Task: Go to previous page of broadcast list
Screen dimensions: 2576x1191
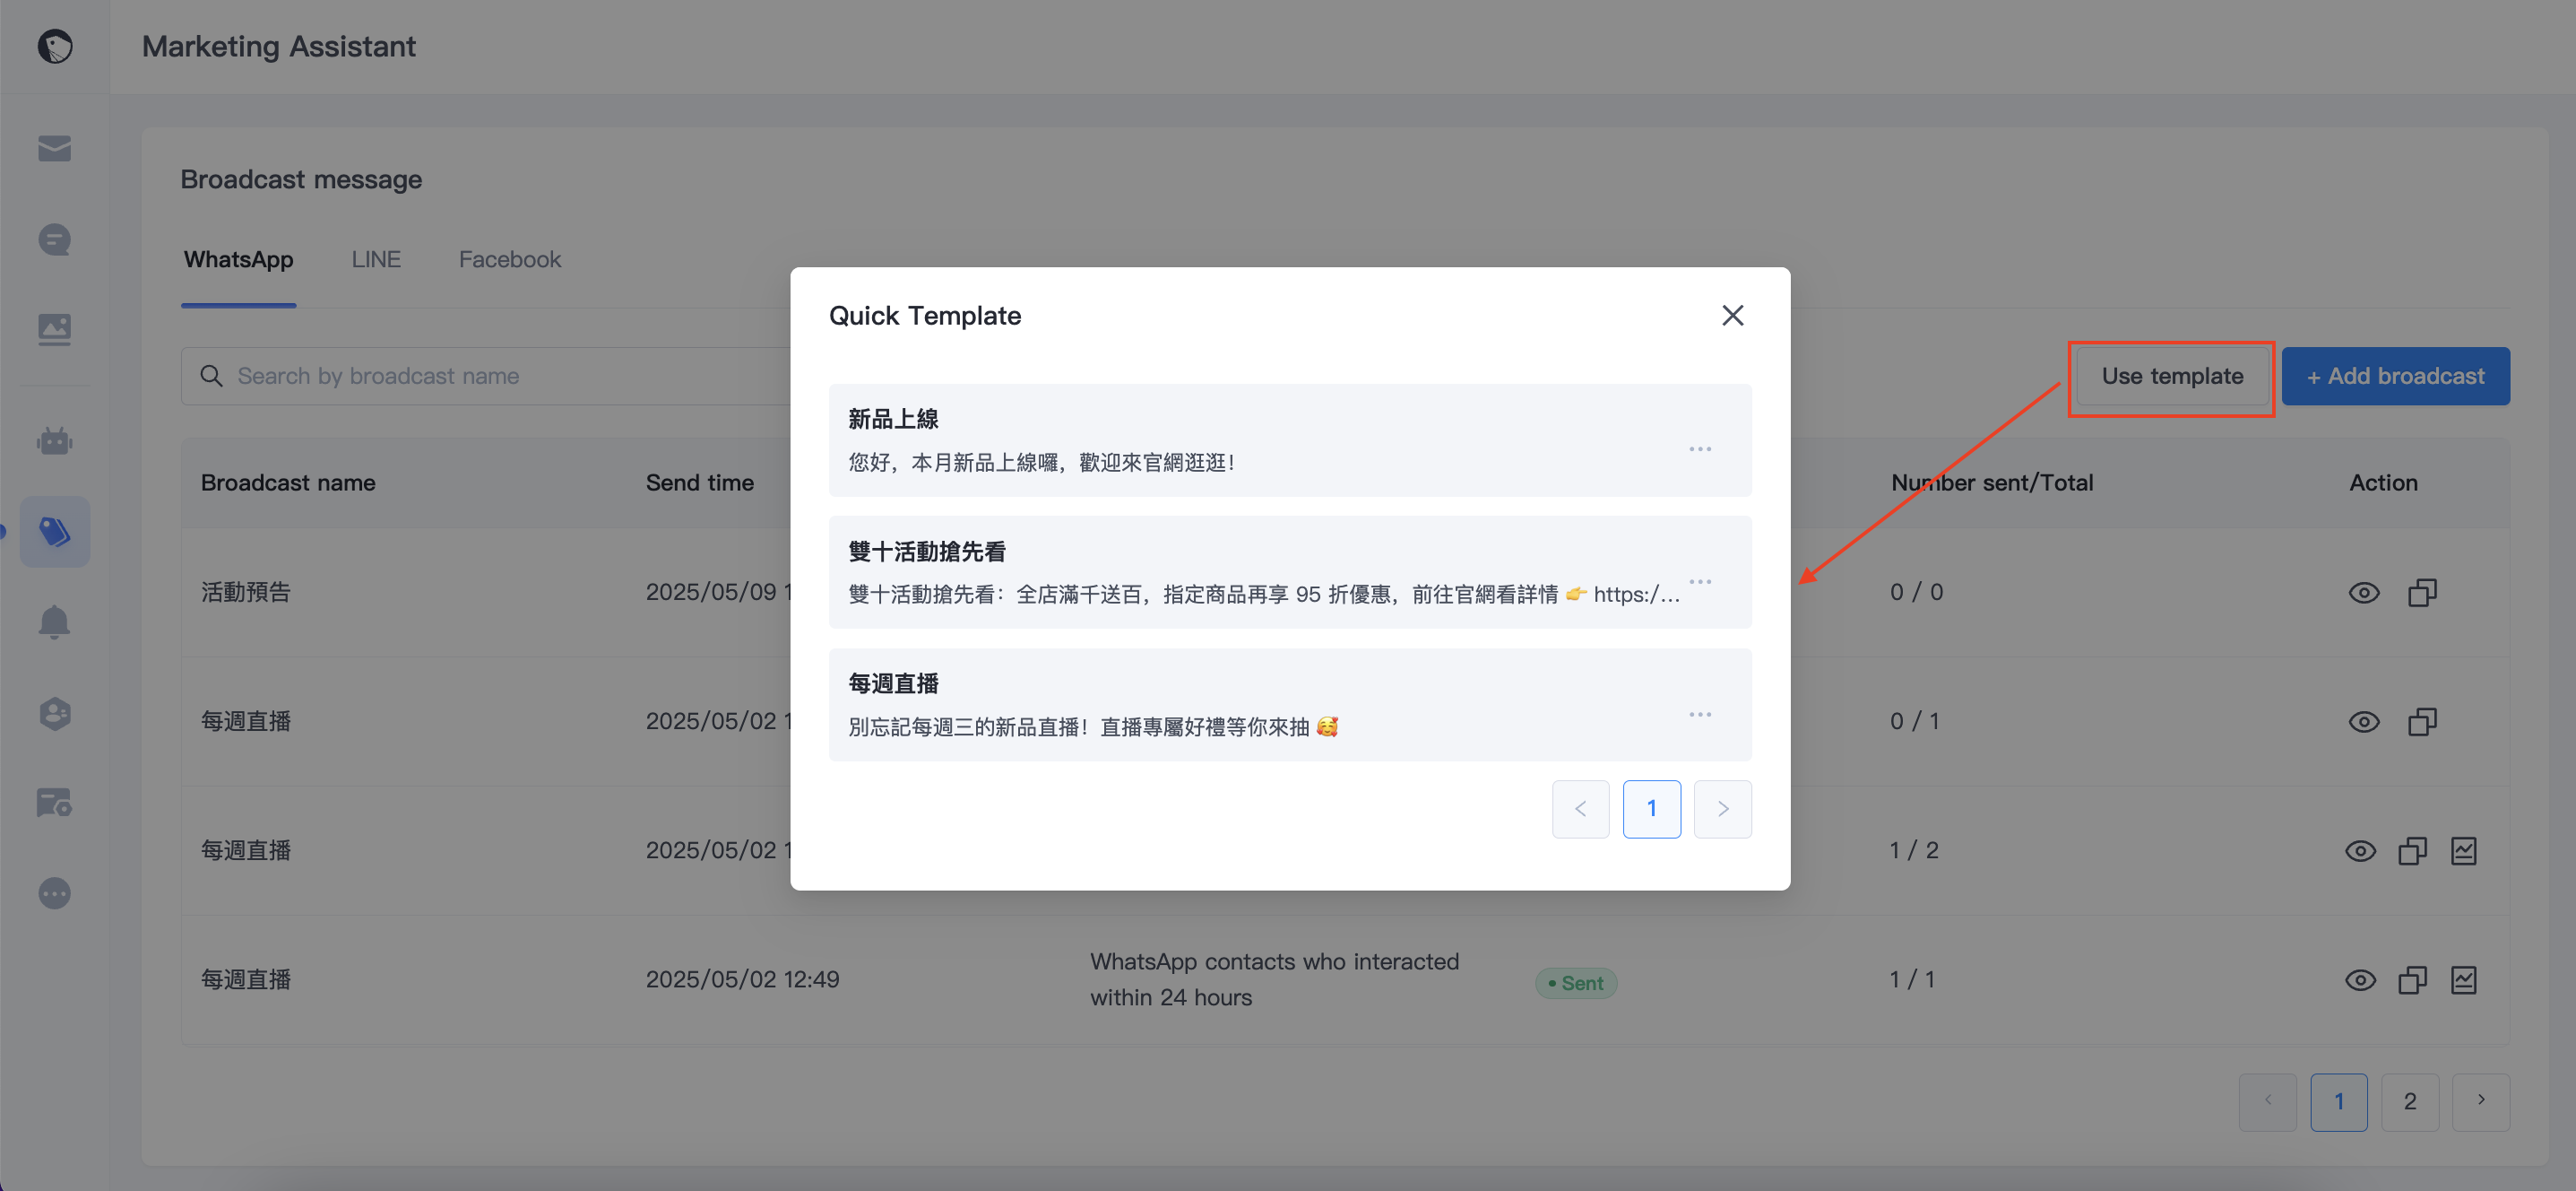Action: [2267, 1102]
